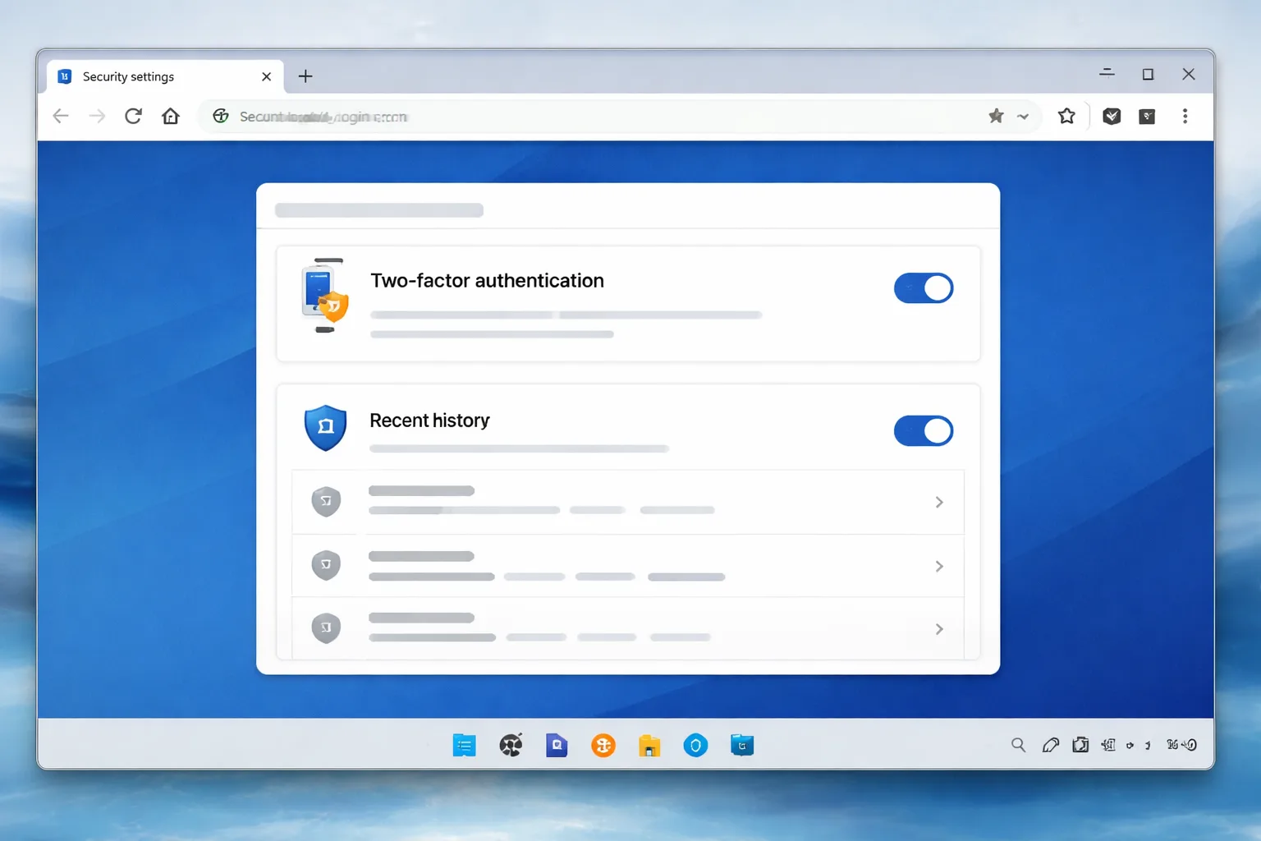This screenshot has width=1261, height=841.
Task: Open the dark round app in taskbar
Action: (511, 746)
